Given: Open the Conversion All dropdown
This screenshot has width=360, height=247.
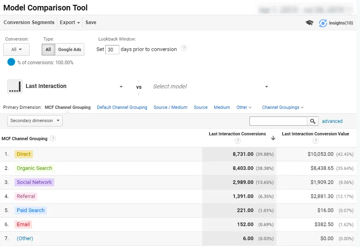Looking at the screenshot, I should [16, 49].
